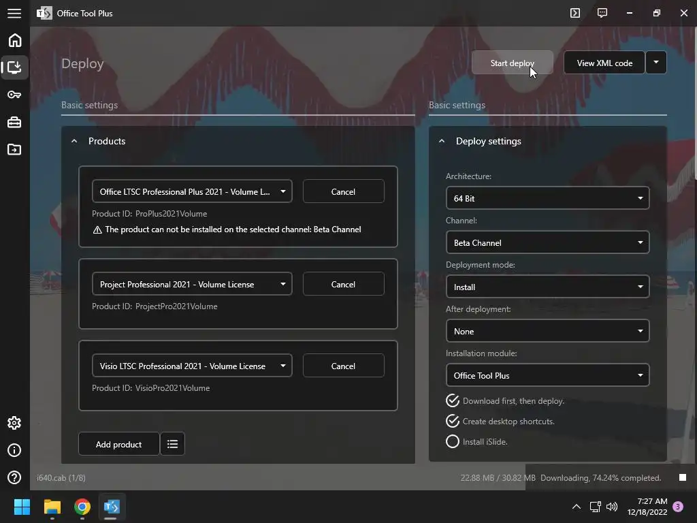This screenshot has height=523, width=697.
Task: Open network tray icon
Action: pyautogui.click(x=595, y=507)
